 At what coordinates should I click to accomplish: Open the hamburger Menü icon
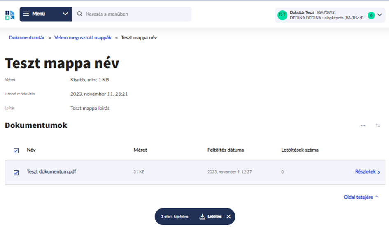[x=26, y=14]
